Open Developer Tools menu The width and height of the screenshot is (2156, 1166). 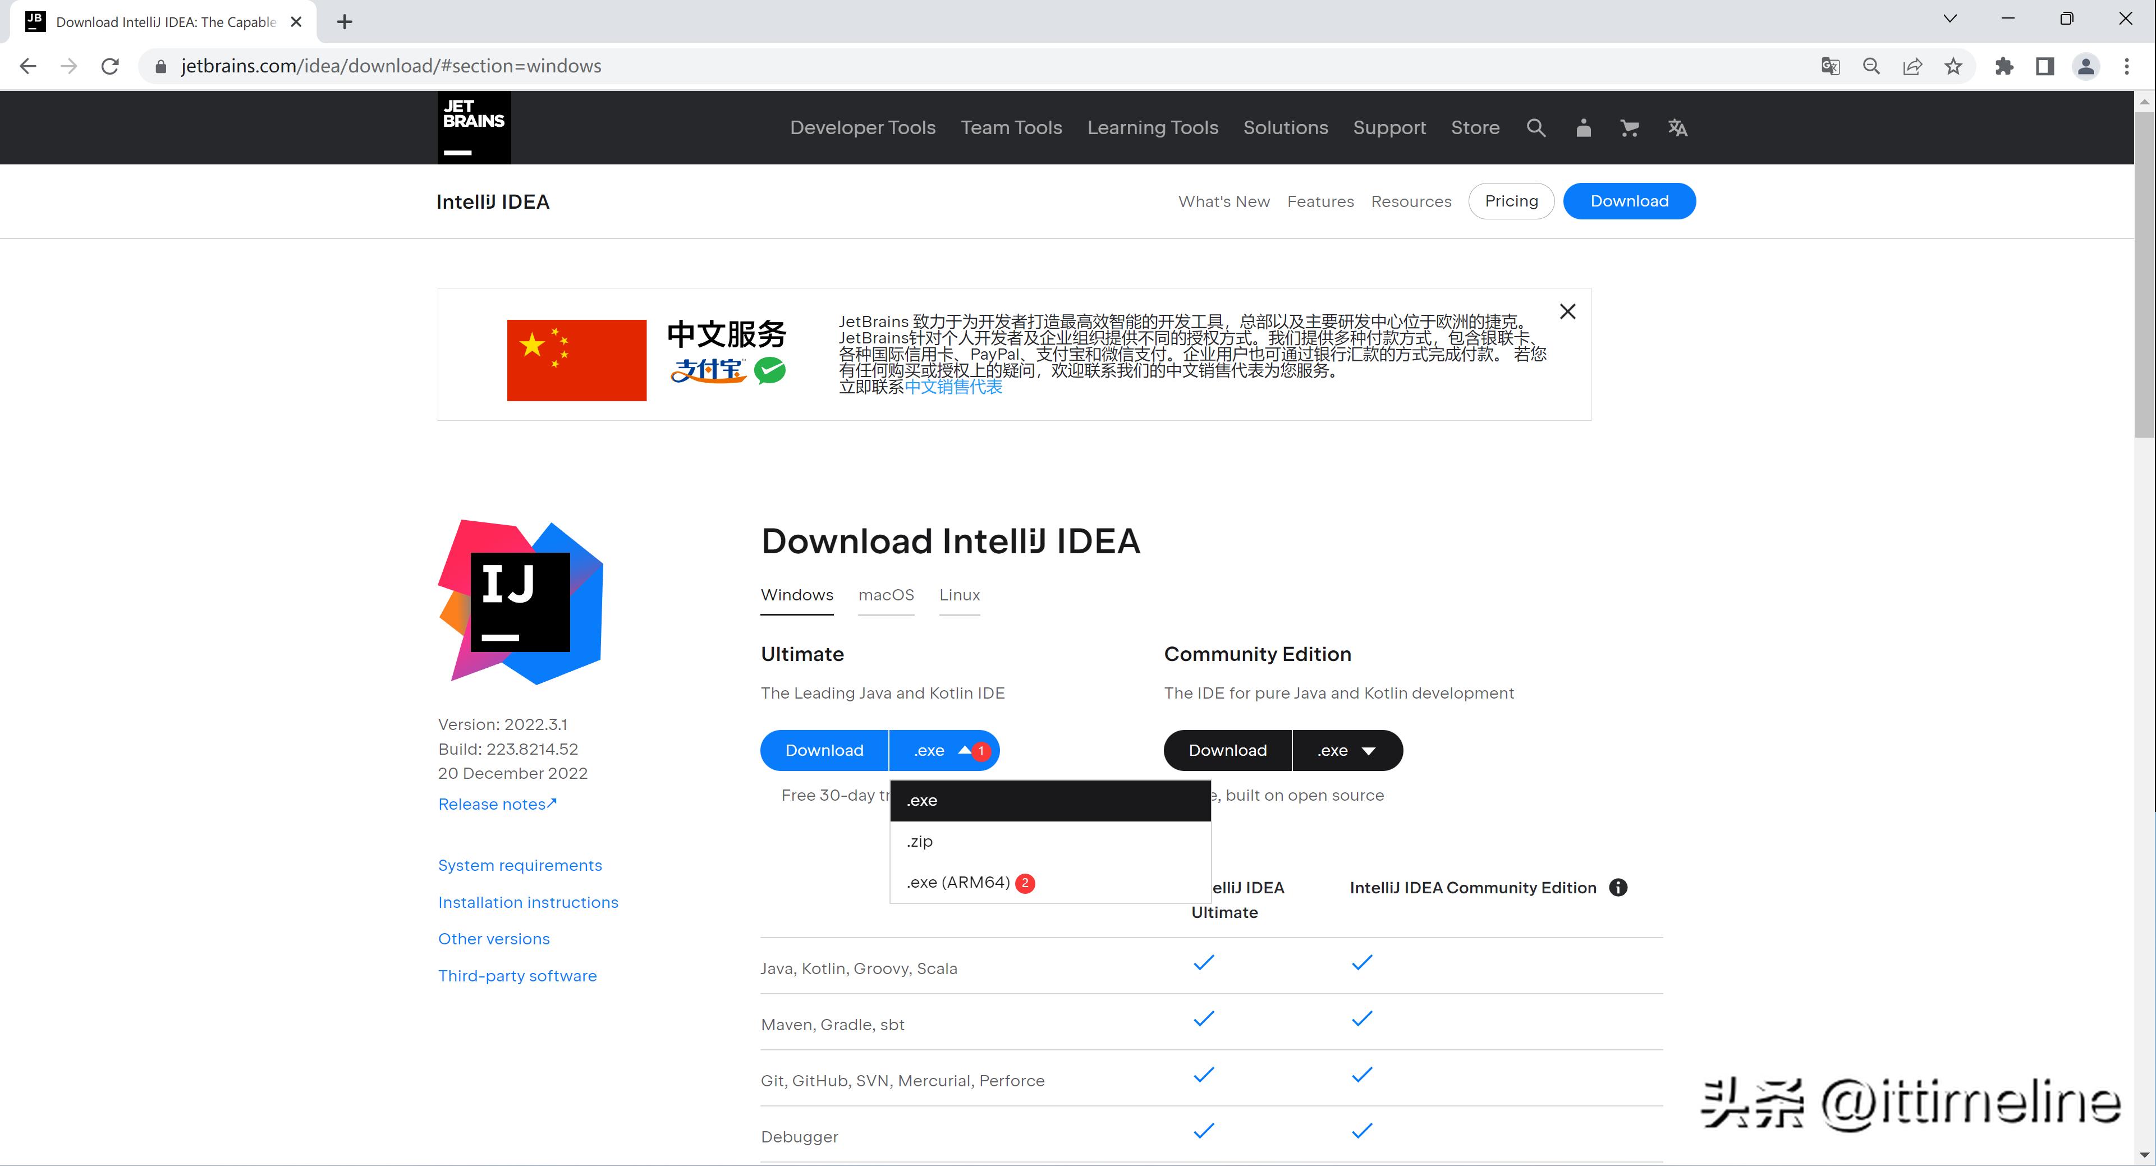[863, 127]
